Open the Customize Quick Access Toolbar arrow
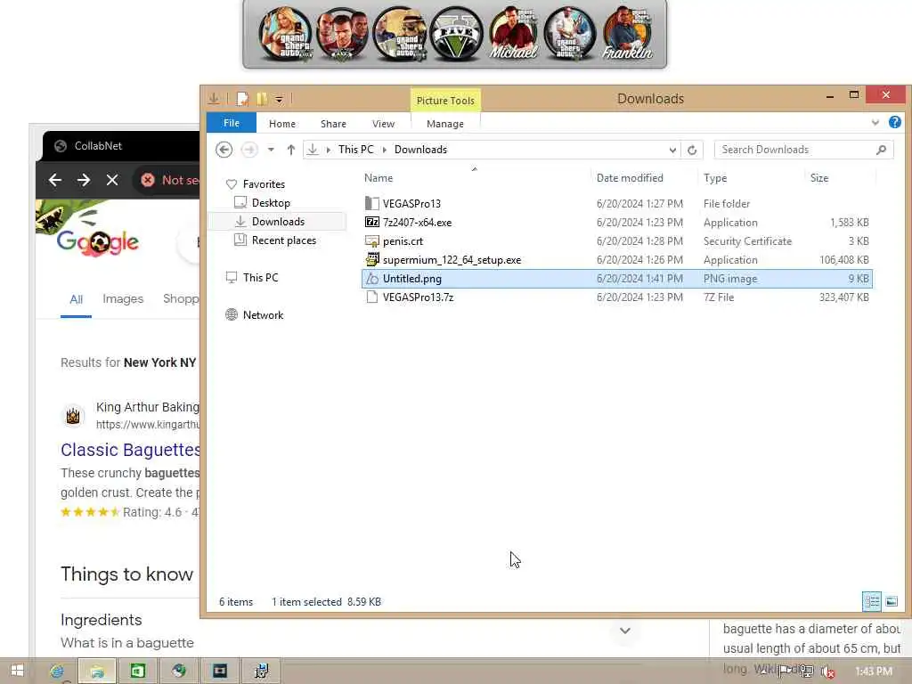Screen dimensions: 912x684 click(279, 100)
